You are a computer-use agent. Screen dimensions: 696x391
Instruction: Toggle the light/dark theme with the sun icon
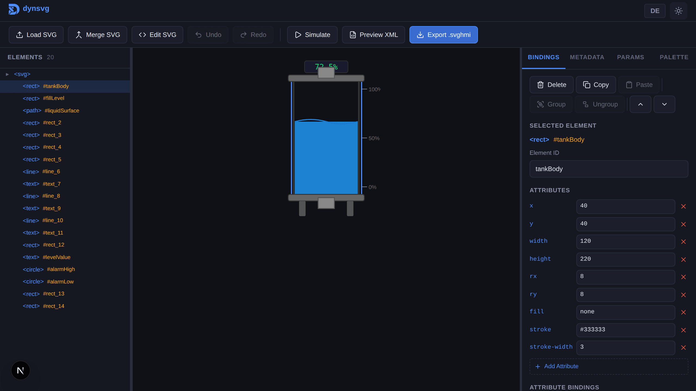tap(678, 11)
